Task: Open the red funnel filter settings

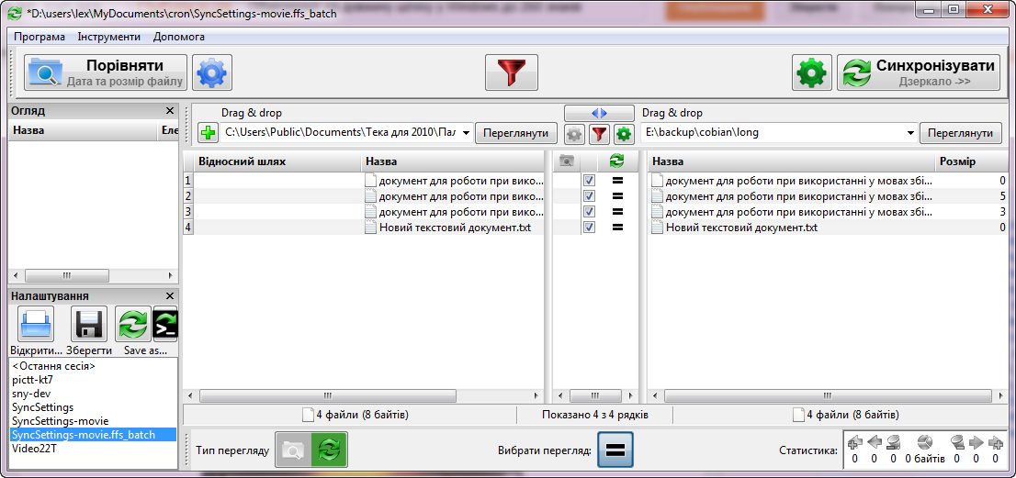Action: click(512, 72)
